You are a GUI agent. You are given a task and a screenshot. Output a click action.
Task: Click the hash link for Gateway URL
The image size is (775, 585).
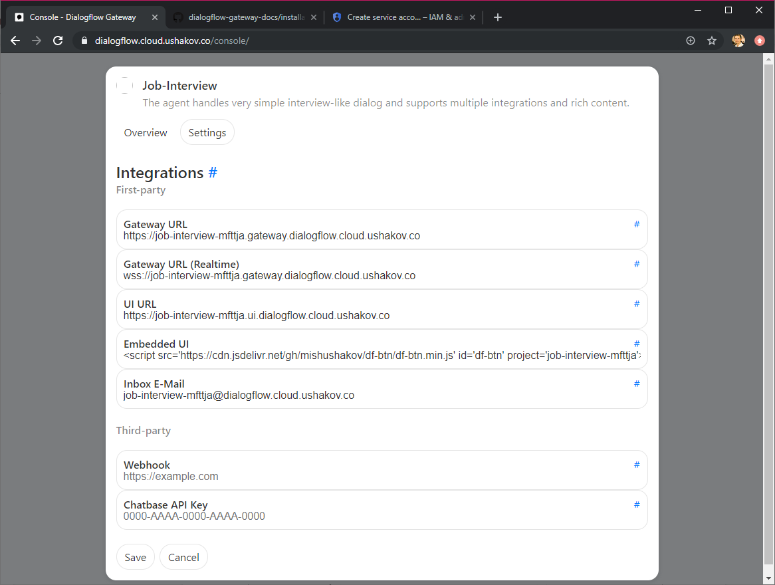(x=637, y=224)
